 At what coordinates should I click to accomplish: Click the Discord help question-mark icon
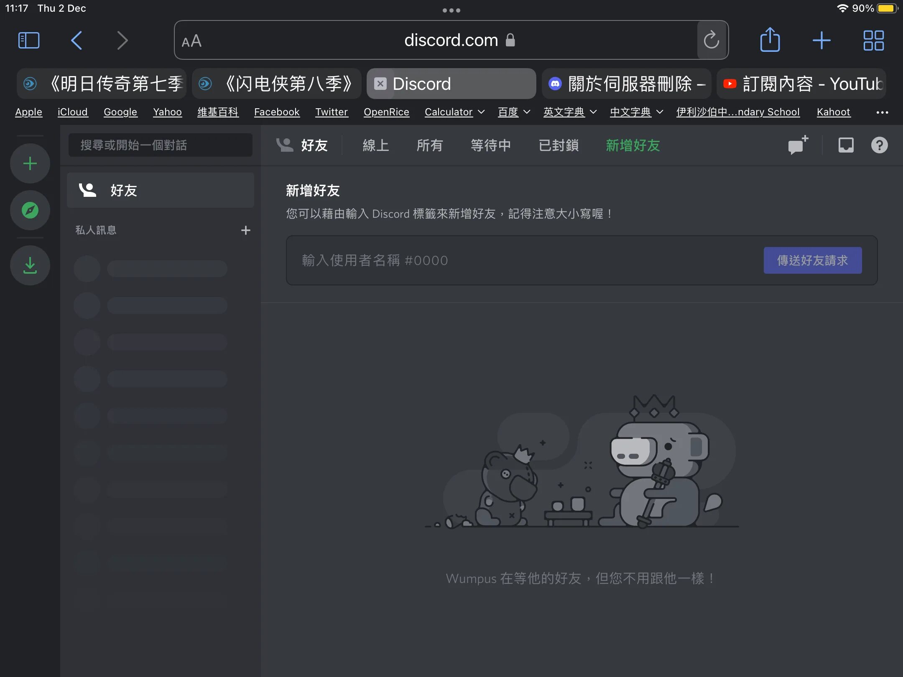(x=879, y=145)
